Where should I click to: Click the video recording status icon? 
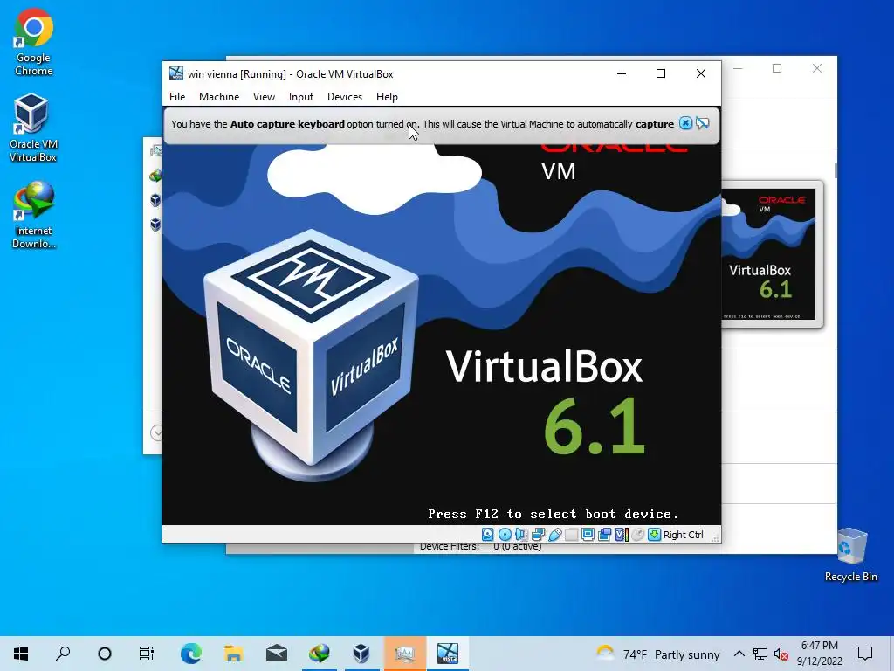point(604,535)
